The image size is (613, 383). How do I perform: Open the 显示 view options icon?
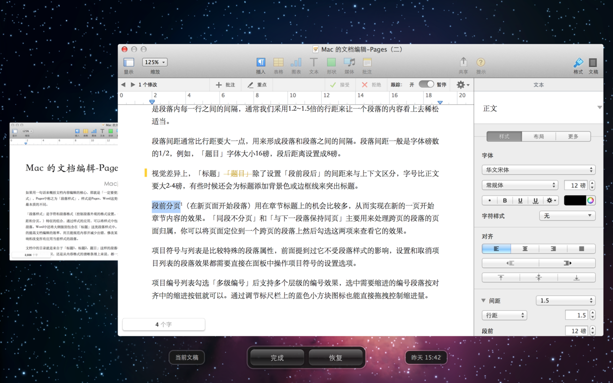(x=129, y=62)
